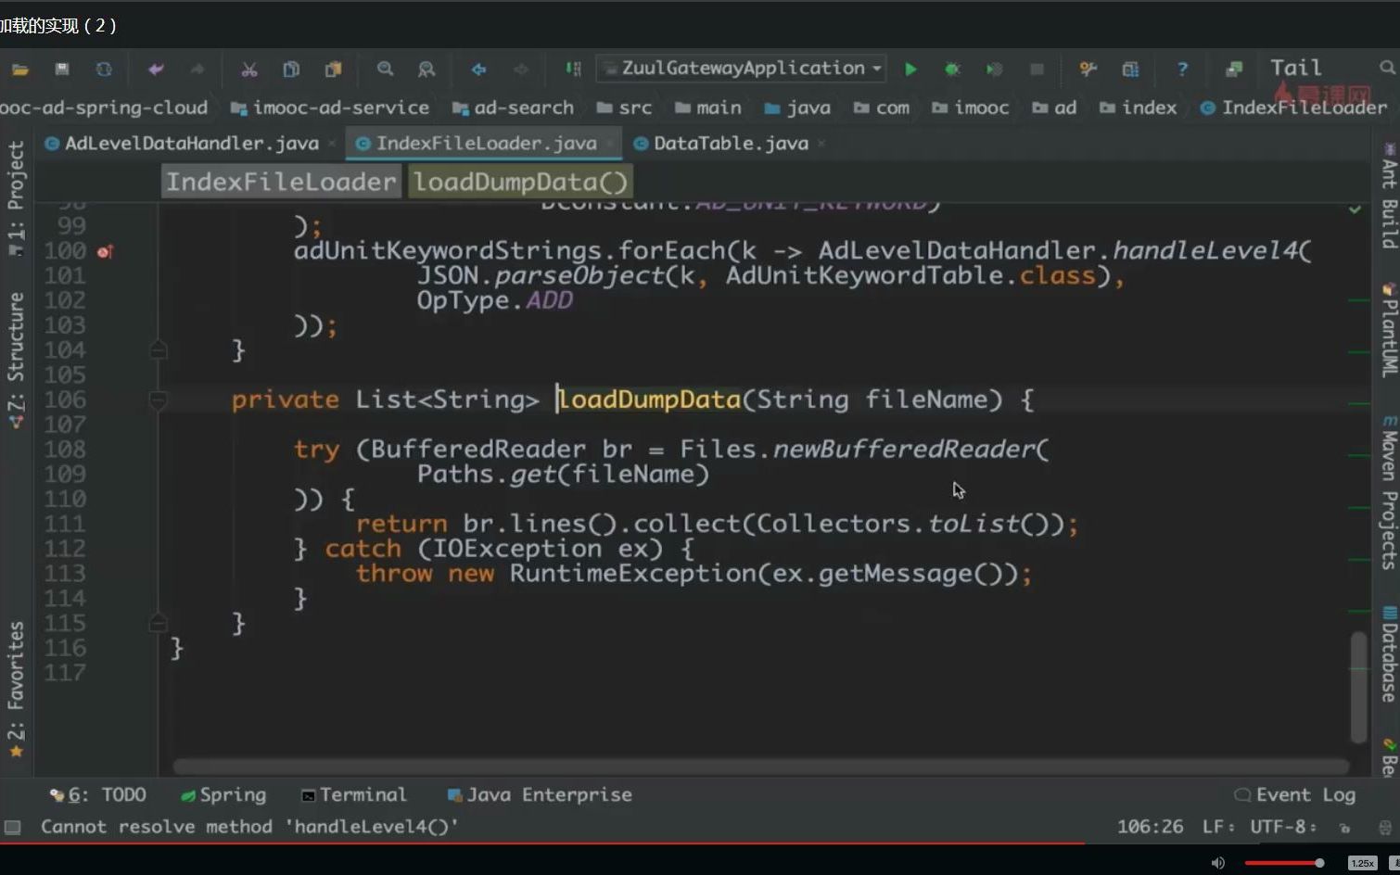The width and height of the screenshot is (1400, 875).
Task: Toggle the Database side panel
Action: pos(1388,654)
